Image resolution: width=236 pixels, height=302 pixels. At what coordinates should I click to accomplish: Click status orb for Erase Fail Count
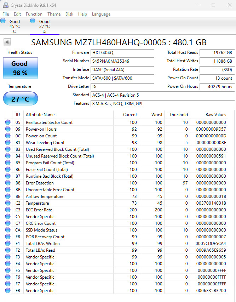(x=8, y=170)
